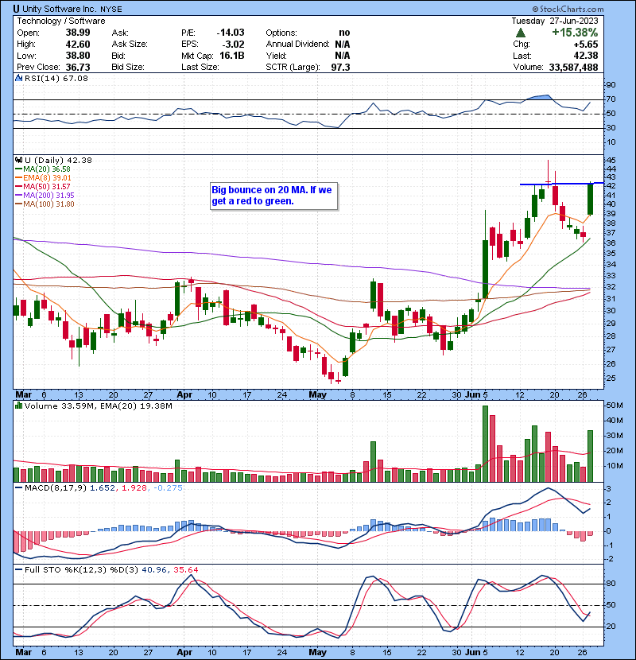Click the 50M tick on volume axis
Image resolution: width=636 pixels, height=660 pixels.
coord(614,406)
